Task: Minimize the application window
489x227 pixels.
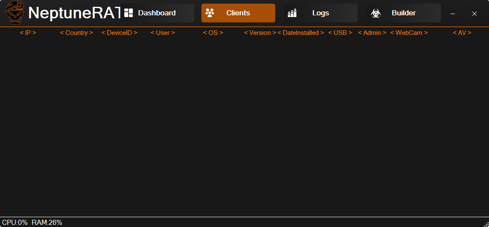Action: pos(453,14)
